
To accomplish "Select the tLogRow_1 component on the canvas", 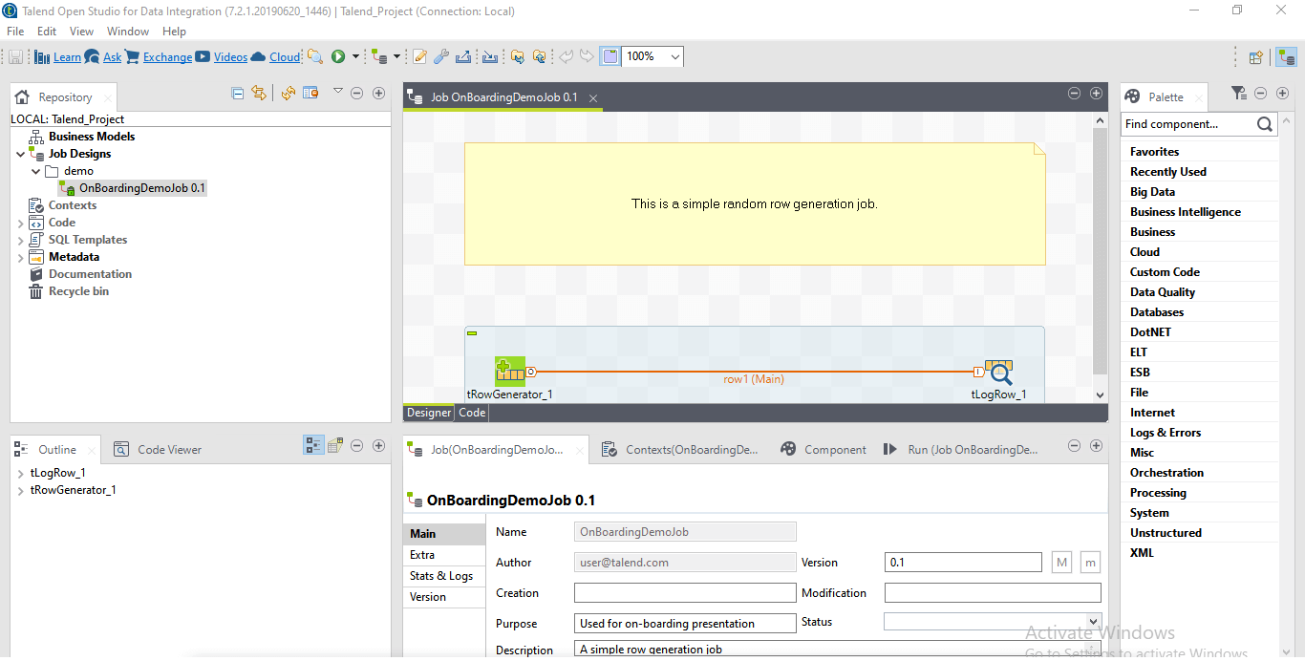I will coord(999,371).
